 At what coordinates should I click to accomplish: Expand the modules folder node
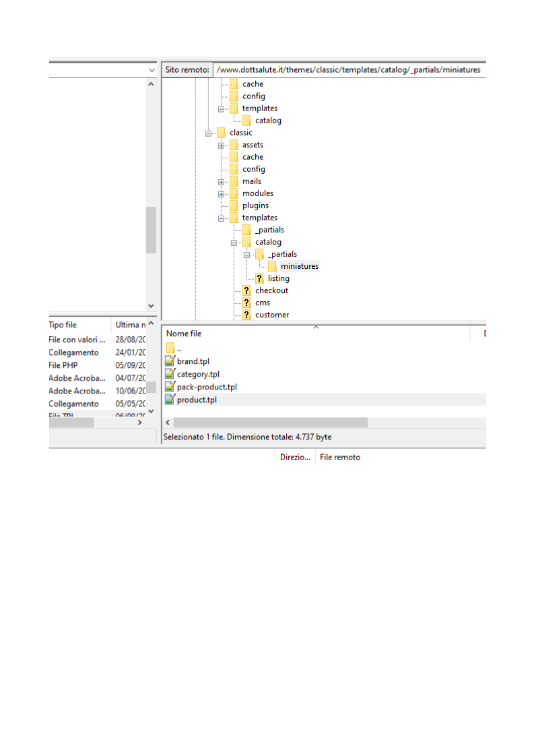pos(221,194)
